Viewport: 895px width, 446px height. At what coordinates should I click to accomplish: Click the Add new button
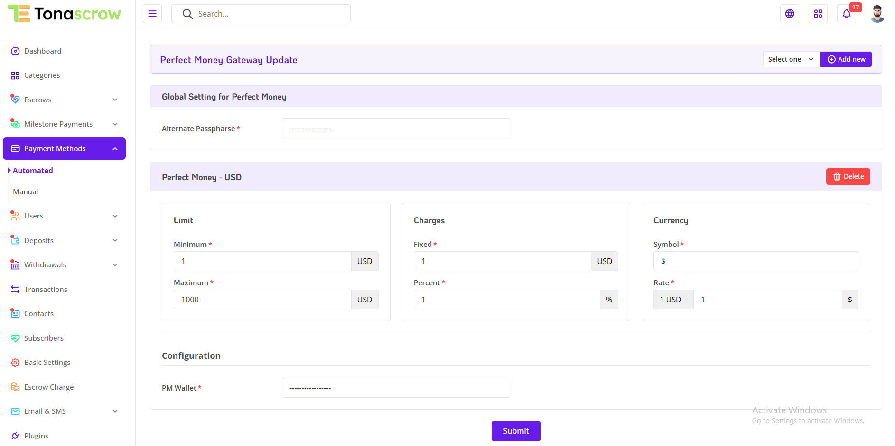click(846, 59)
